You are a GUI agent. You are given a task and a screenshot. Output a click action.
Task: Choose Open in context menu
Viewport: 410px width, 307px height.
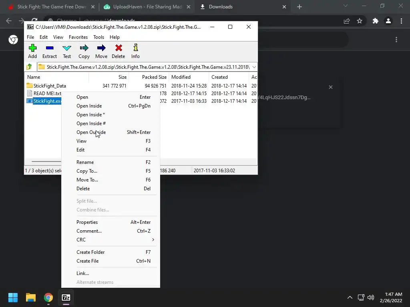click(x=111, y=97)
